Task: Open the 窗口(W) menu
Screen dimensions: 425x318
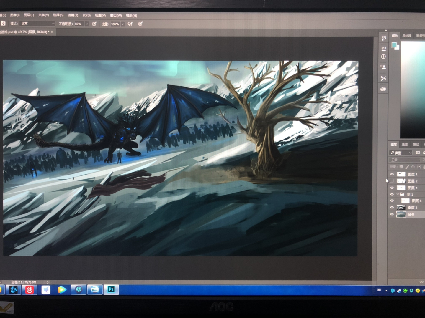Action: click(x=116, y=16)
